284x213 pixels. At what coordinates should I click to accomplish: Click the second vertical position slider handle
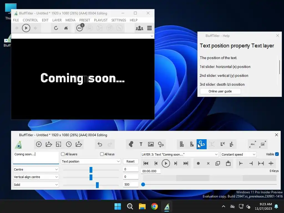tap(91, 177)
